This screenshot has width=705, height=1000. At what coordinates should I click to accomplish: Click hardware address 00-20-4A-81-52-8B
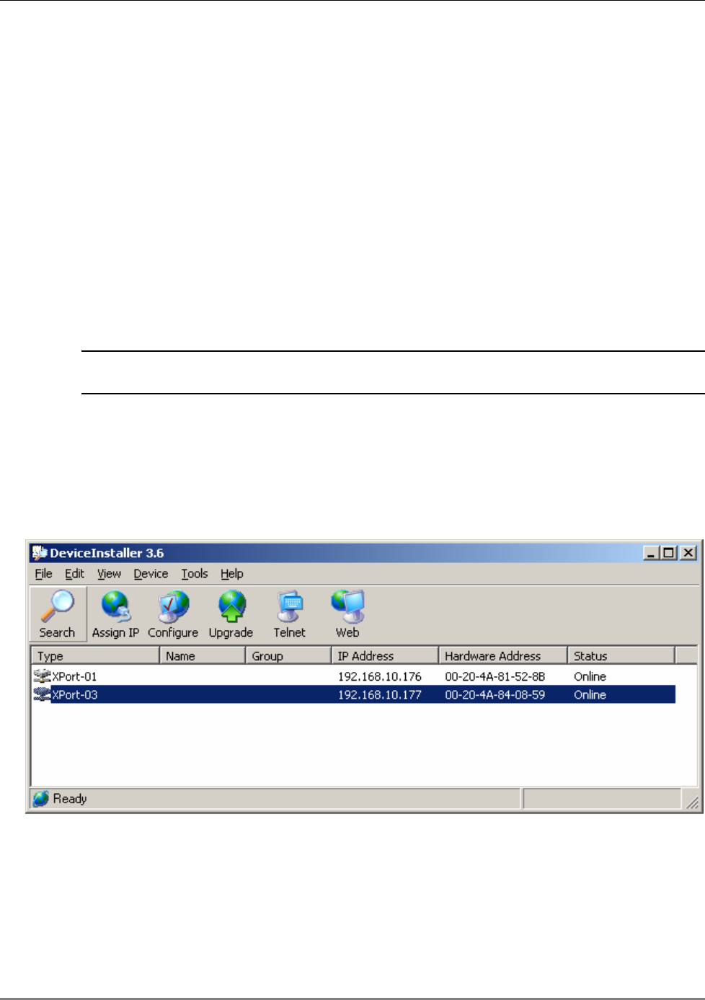[495, 676]
